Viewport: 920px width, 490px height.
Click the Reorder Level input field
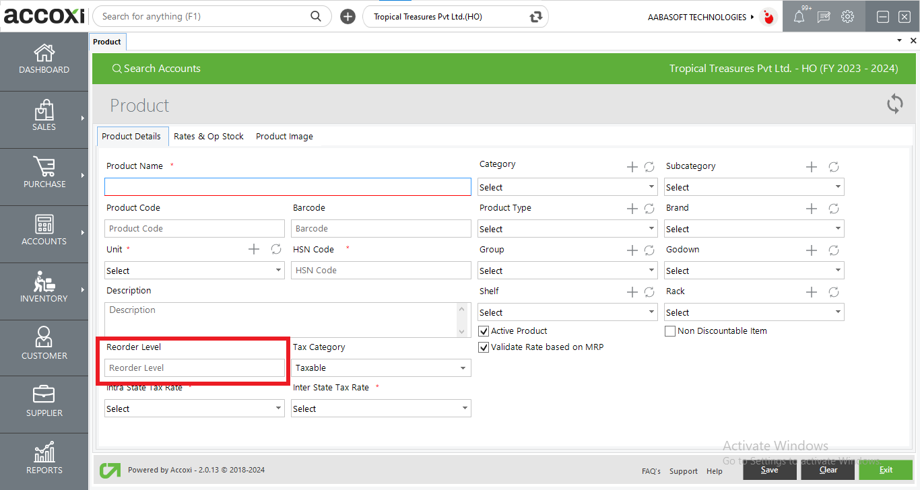click(194, 368)
